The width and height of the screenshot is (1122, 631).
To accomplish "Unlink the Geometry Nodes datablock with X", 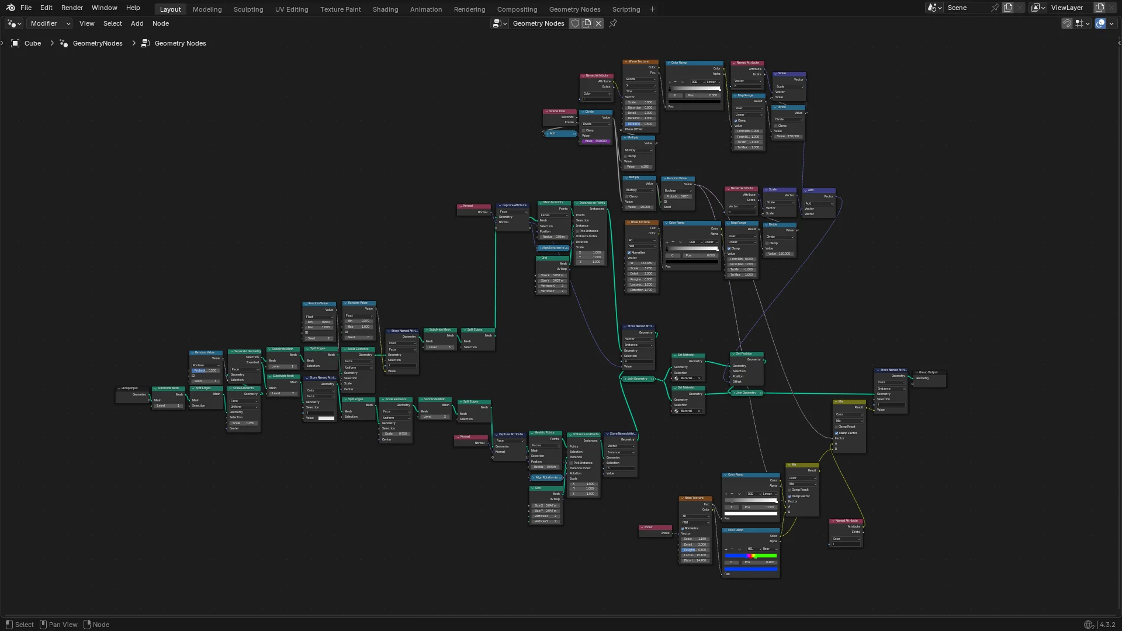I will point(598,23).
